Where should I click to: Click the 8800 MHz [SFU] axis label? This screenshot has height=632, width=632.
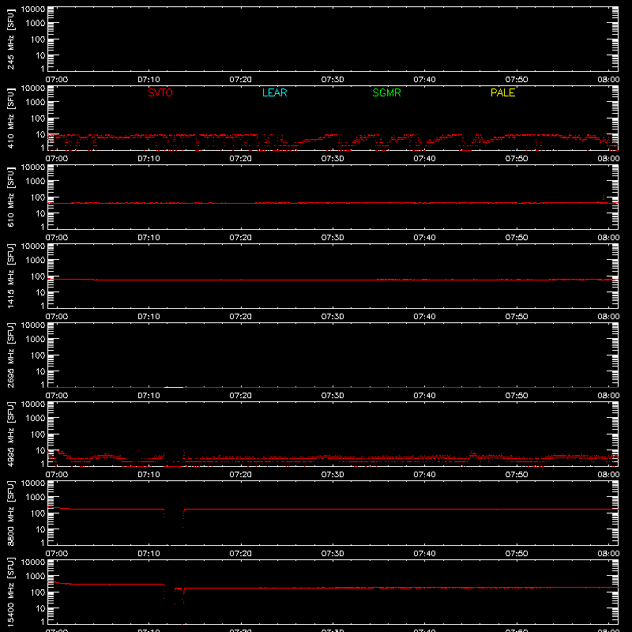11,513
